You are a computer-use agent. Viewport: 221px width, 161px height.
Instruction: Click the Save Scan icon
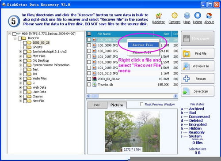coord(186,91)
